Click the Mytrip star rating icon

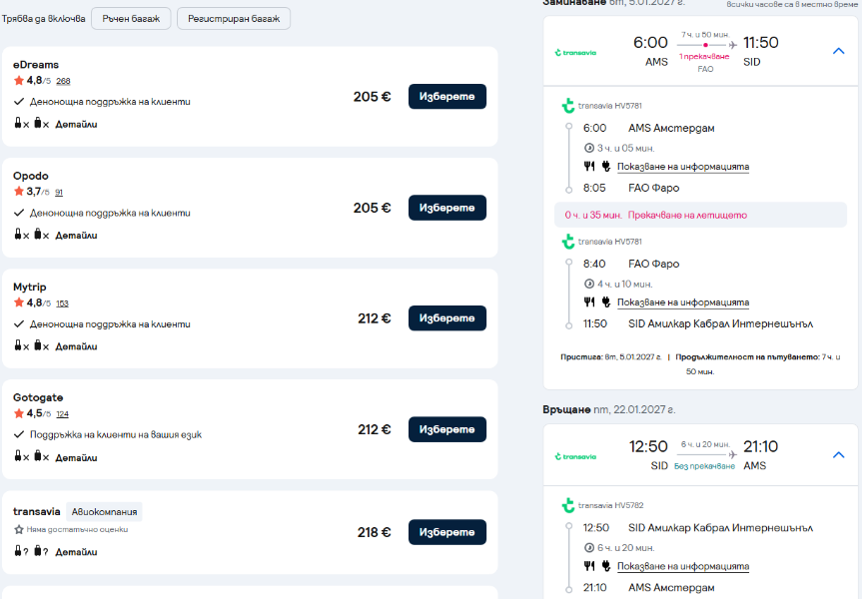(19, 302)
